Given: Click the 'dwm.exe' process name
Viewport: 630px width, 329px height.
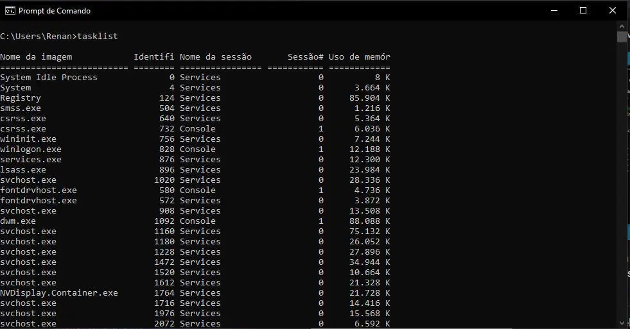Looking at the screenshot, I should (x=18, y=221).
